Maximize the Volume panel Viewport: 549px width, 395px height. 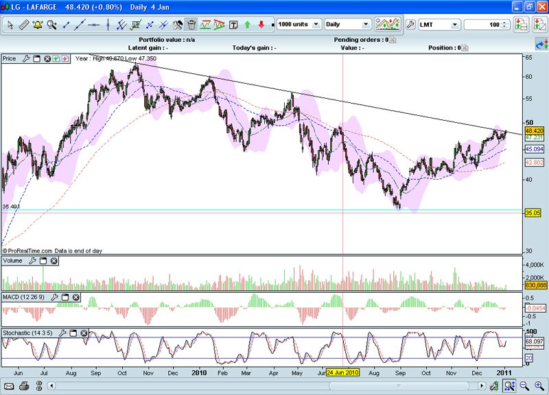pyautogui.click(x=43, y=261)
